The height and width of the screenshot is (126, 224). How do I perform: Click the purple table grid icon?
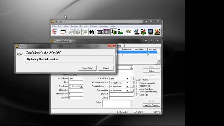[x=107, y=32]
